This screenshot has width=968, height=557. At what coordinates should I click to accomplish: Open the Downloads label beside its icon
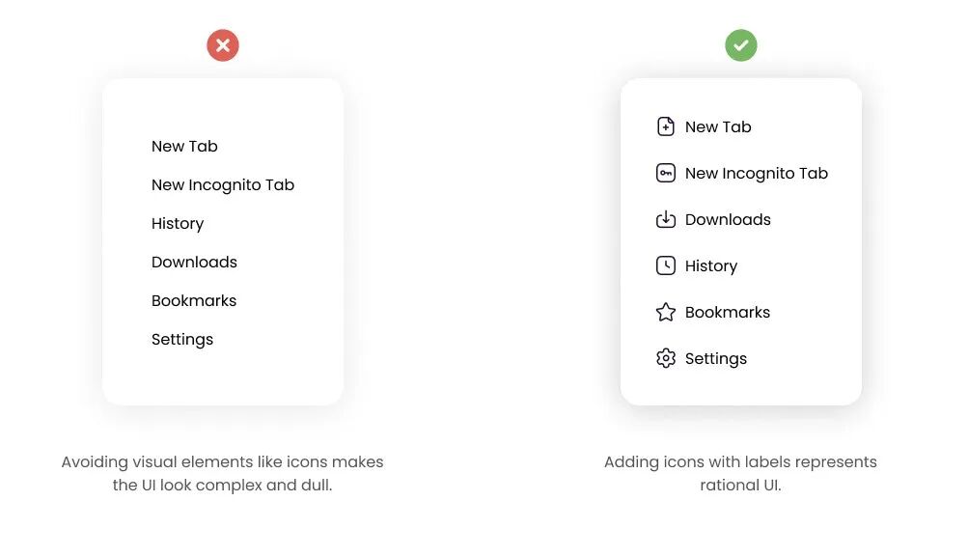coord(728,219)
